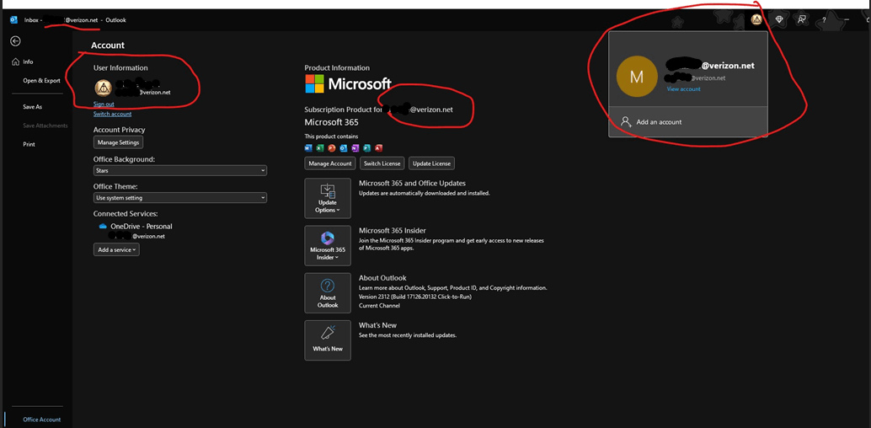Click the Access icon under product contents
Screen dimensions: 871x428
(378, 147)
